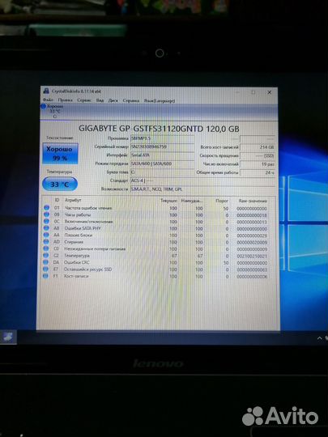This screenshot has width=328, height=437.
Task: Click the S.M.A.R.T., NCQ, TRIM features field
Action: tap(202, 189)
